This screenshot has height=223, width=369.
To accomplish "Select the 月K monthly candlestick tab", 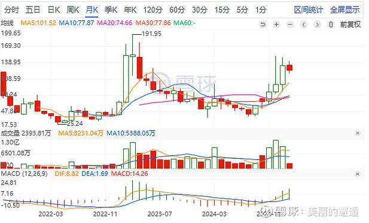I will click(x=92, y=10).
